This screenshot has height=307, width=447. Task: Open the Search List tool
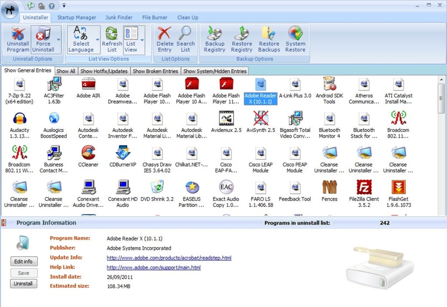click(x=185, y=42)
